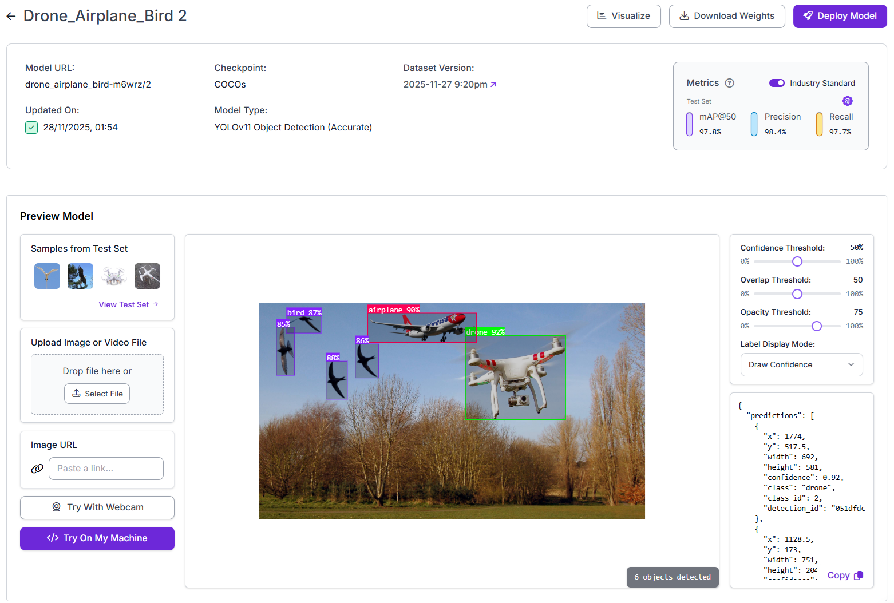The image size is (894, 603).
Task: Click the "confidence": 0.92 JSON line
Action: coord(804,477)
